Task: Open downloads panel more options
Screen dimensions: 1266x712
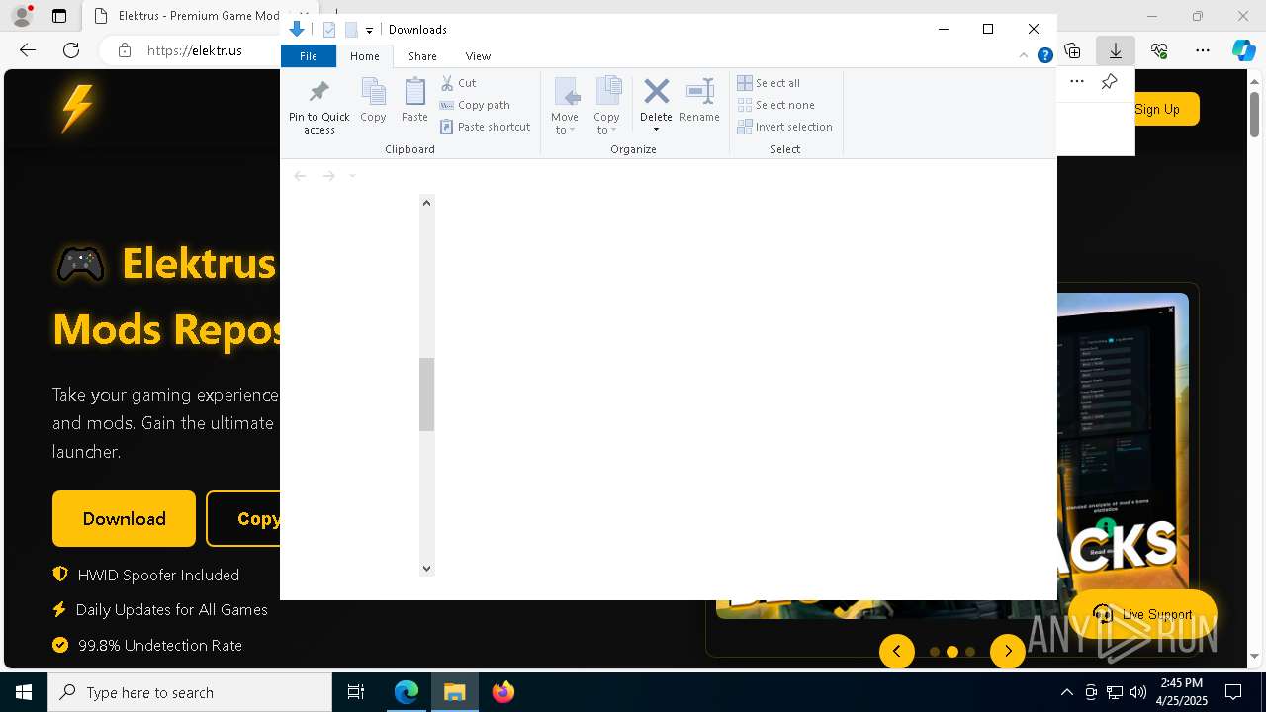Action: [x=1077, y=82]
